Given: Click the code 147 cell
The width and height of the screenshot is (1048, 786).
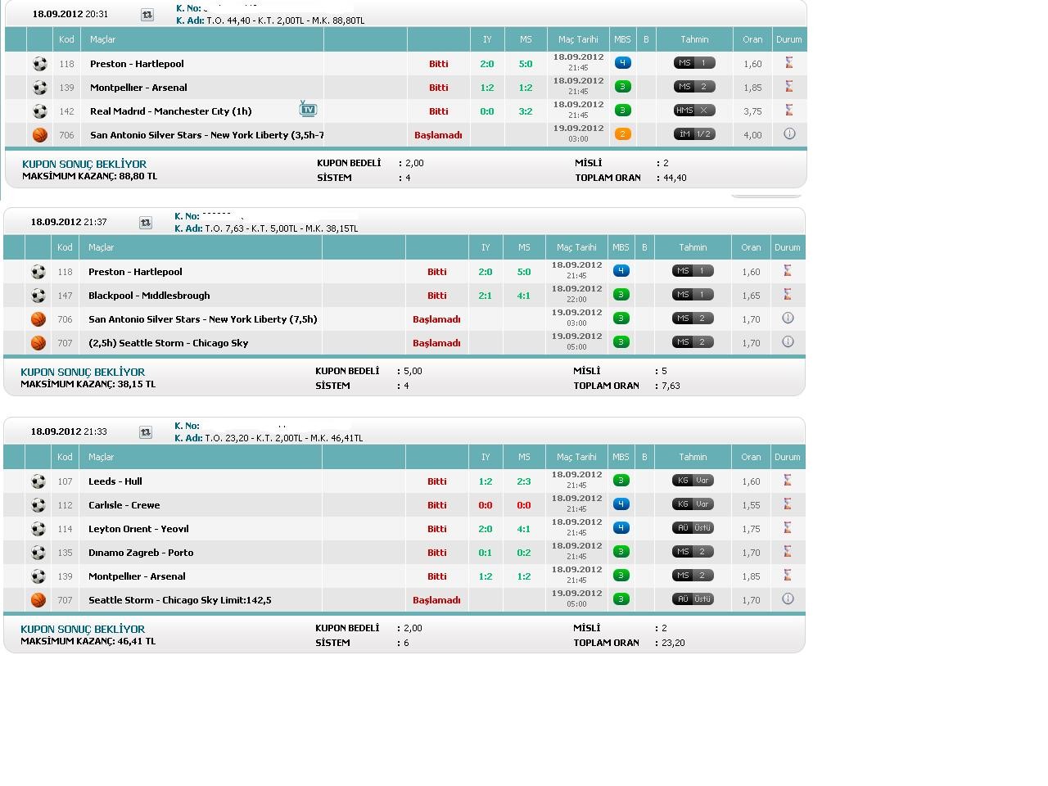Looking at the screenshot, I should click(65, 296).
